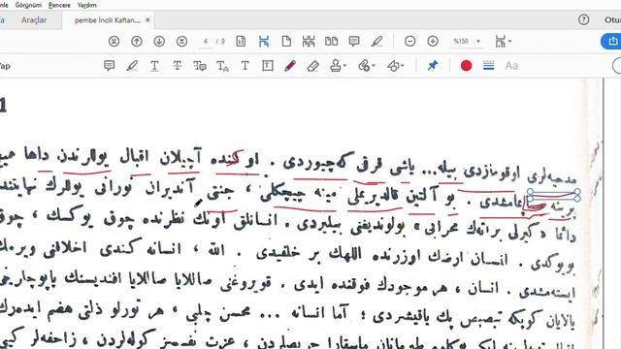This screenshot has width=621, height=349.
Task: Open fit page options dropdown
Action: coord(503,41)
